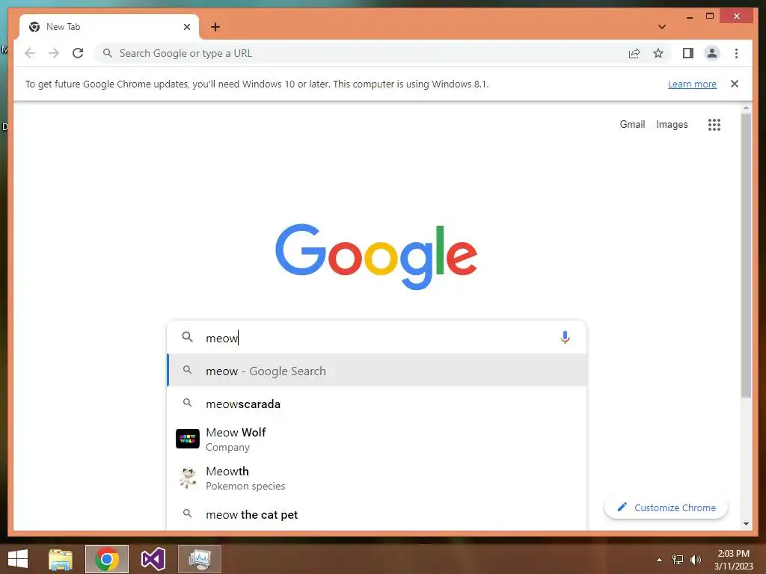The width and height of the screenshot is (766, 574).
Task: Show hidden system tray icons
Action: (660, 560)
